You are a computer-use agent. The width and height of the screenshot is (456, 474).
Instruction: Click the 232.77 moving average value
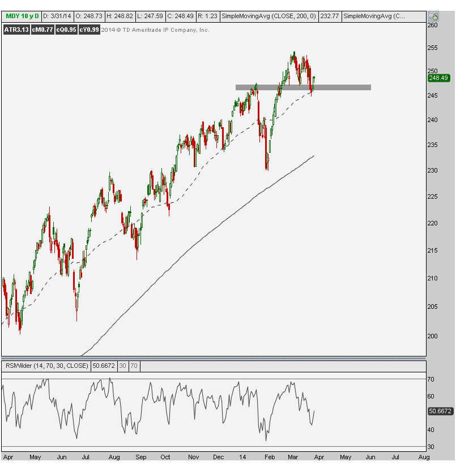pos(329,16)
